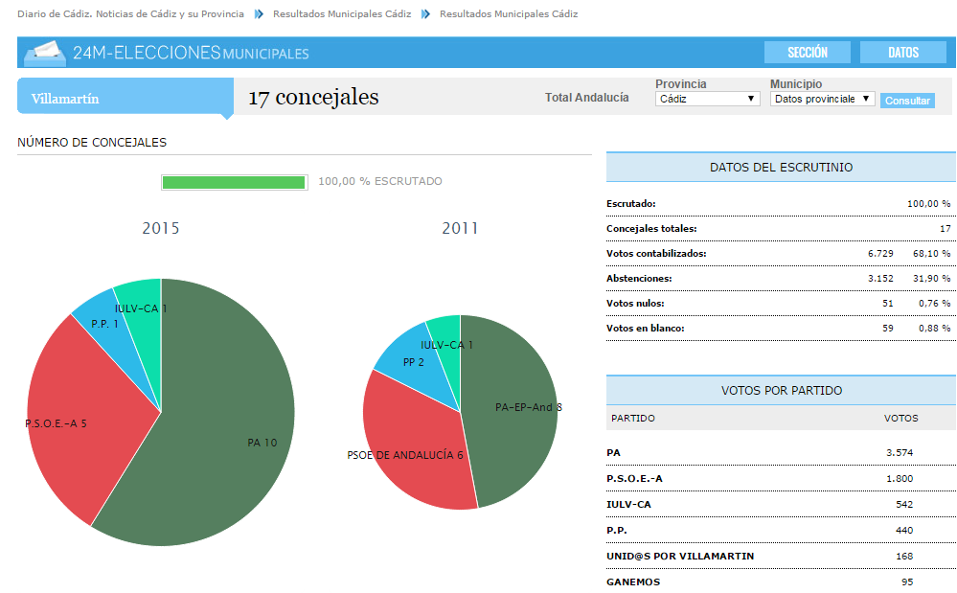
Task: Click the PARTIDO column header
Action: [x=633, y=419]
